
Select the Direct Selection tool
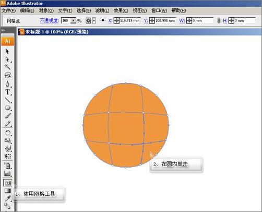pyautogui.click(x=7, y=60)
